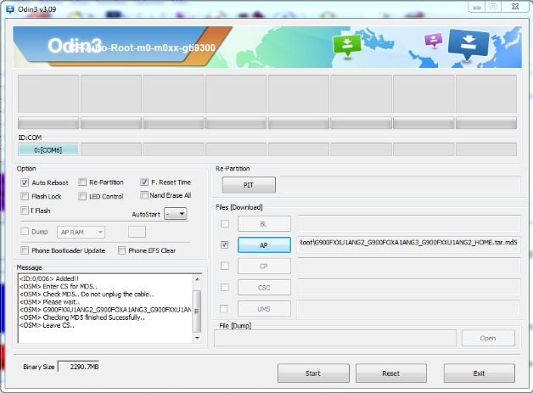Enable the LED Control checkbox
The image size is (533, 393).
click(82, 196)
